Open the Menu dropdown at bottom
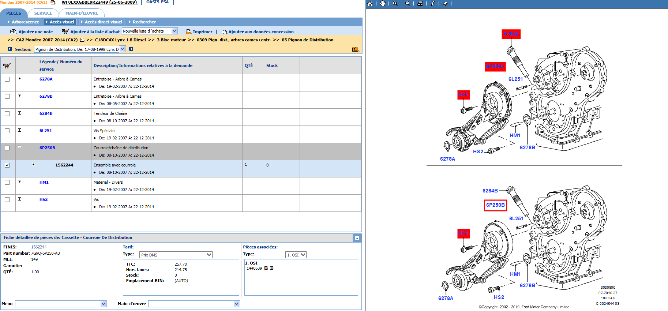668x311 pixels. click(61, 304)
